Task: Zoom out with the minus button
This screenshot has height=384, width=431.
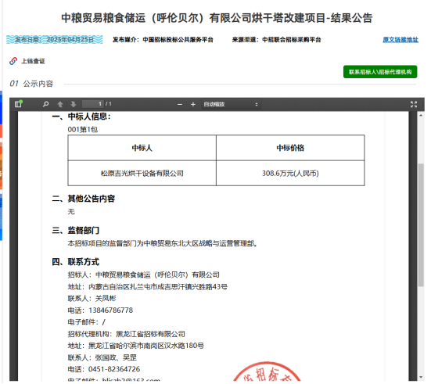Action: pyautogui.click(x=180, y=105)
